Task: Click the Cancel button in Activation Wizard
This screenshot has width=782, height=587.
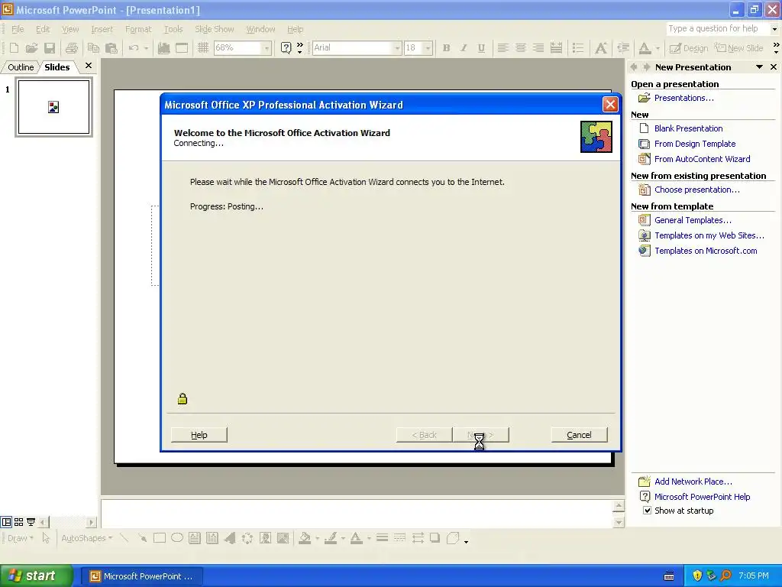Action: (x=579, y=435)
